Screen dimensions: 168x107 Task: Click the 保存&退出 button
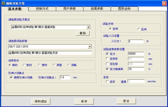41,101
